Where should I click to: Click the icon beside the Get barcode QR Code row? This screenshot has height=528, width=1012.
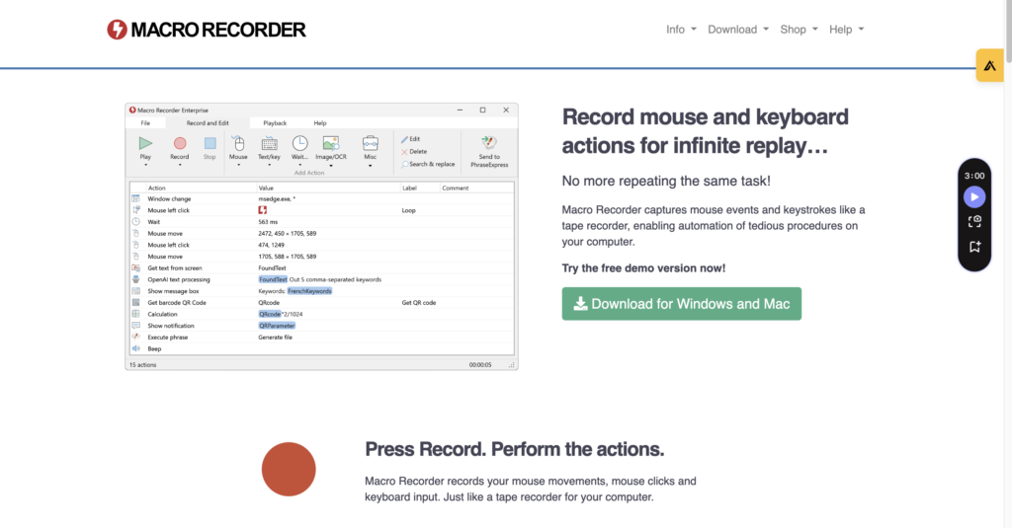click(x=136, y=302)
